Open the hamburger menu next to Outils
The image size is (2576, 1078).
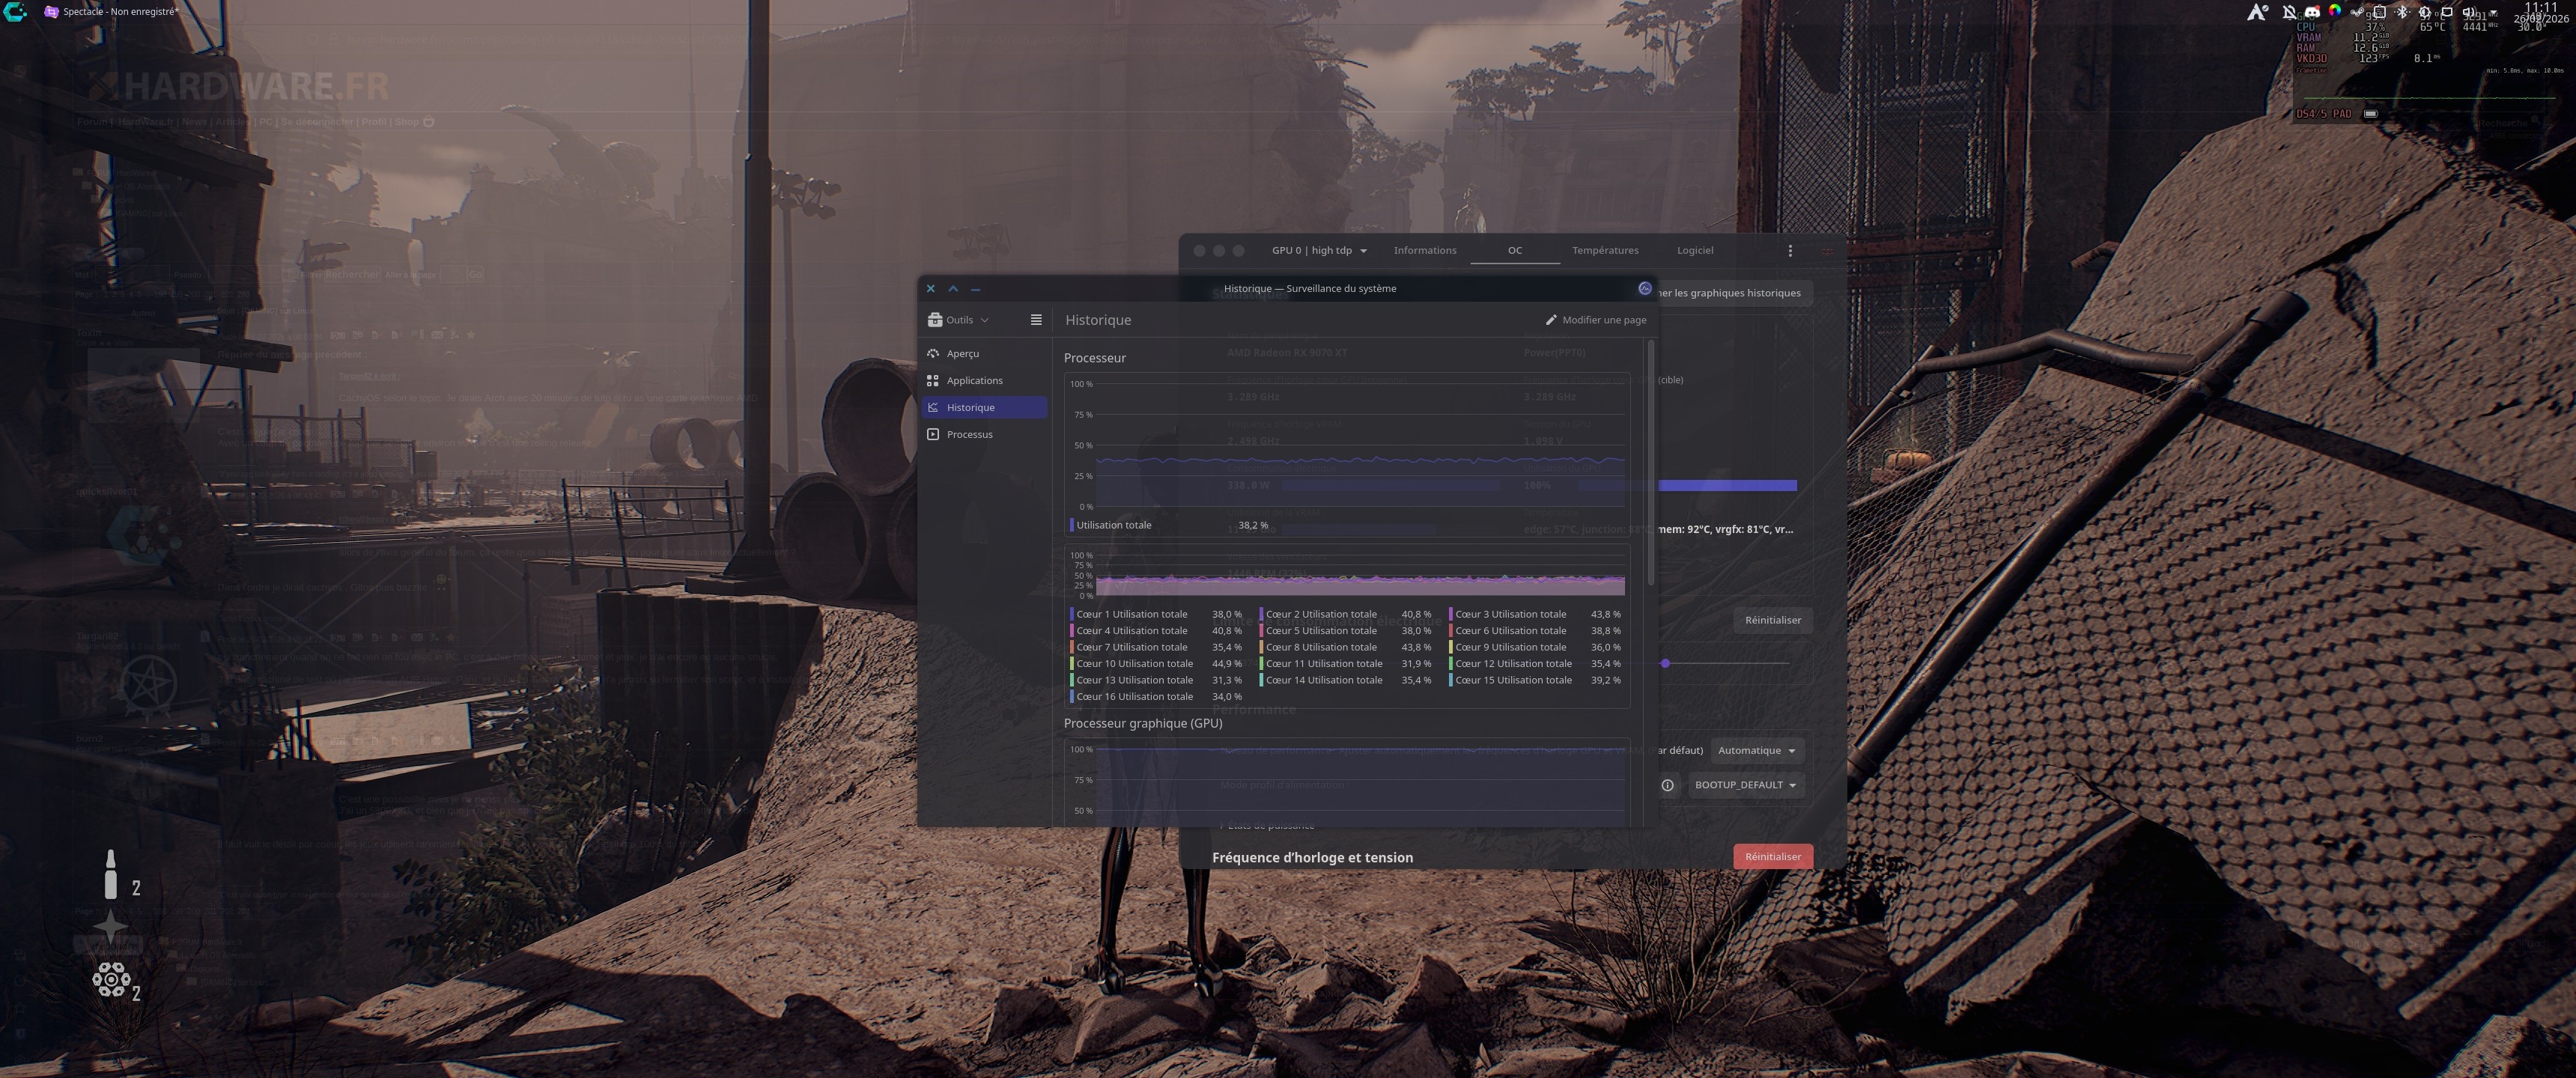coord(1036,320)
